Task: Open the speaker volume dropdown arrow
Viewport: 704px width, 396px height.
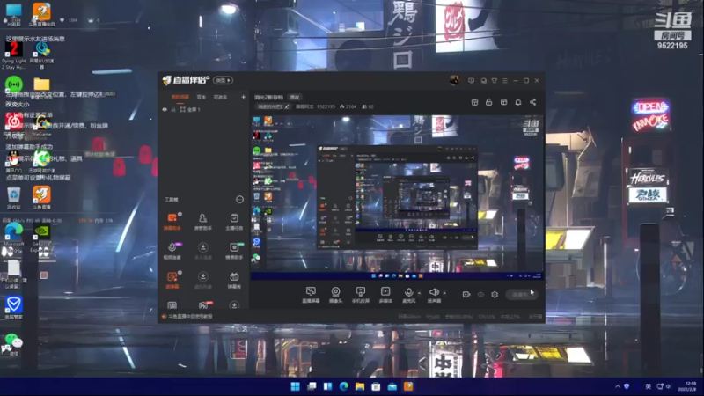Action: pos(444,293)
